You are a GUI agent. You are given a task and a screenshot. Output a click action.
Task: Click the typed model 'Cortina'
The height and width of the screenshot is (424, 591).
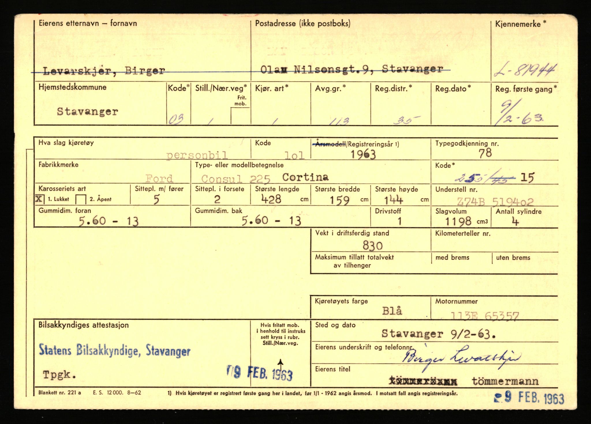point(305,177)
